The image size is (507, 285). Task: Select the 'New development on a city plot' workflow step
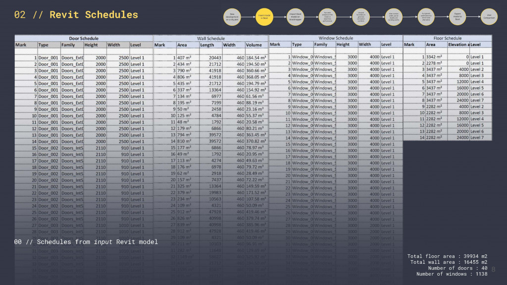coord(233,16)
